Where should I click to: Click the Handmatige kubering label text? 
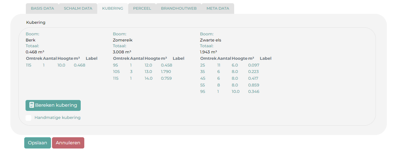57,118
